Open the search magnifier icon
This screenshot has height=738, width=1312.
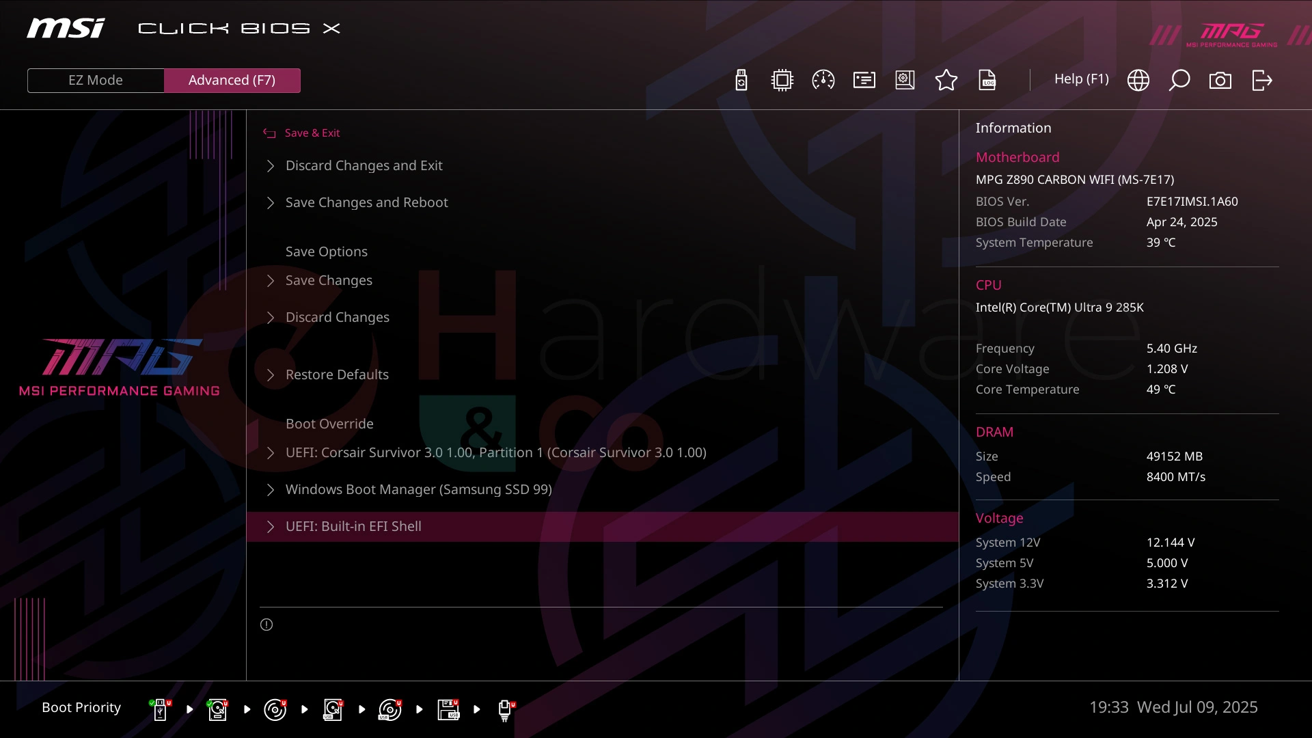pos(1179,80)
